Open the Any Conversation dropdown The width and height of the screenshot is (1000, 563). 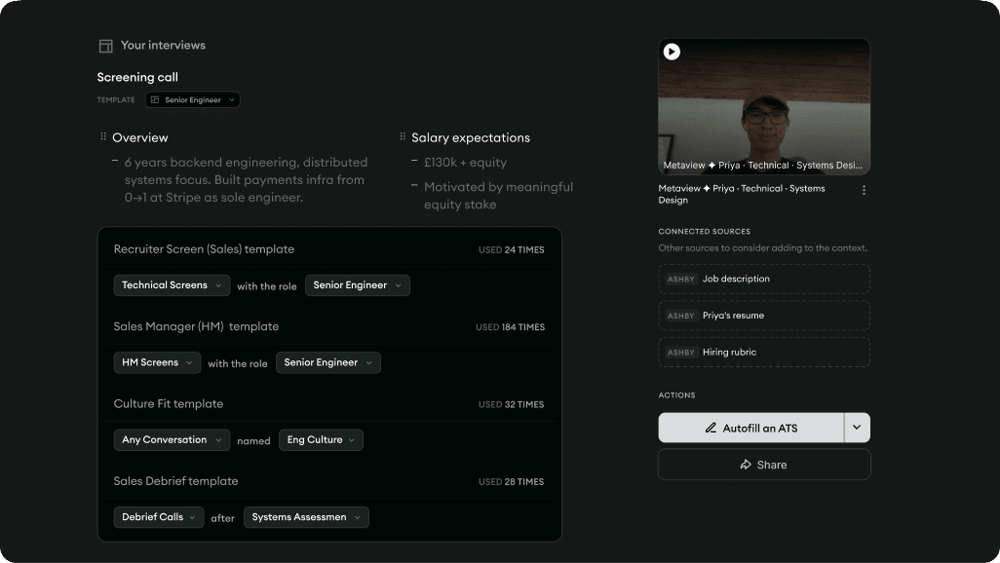point(172,440)
